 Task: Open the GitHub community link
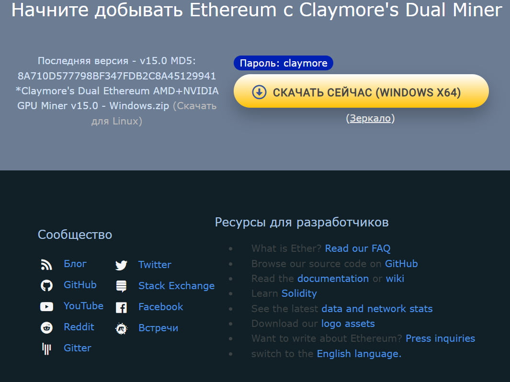tap(80, 285)
